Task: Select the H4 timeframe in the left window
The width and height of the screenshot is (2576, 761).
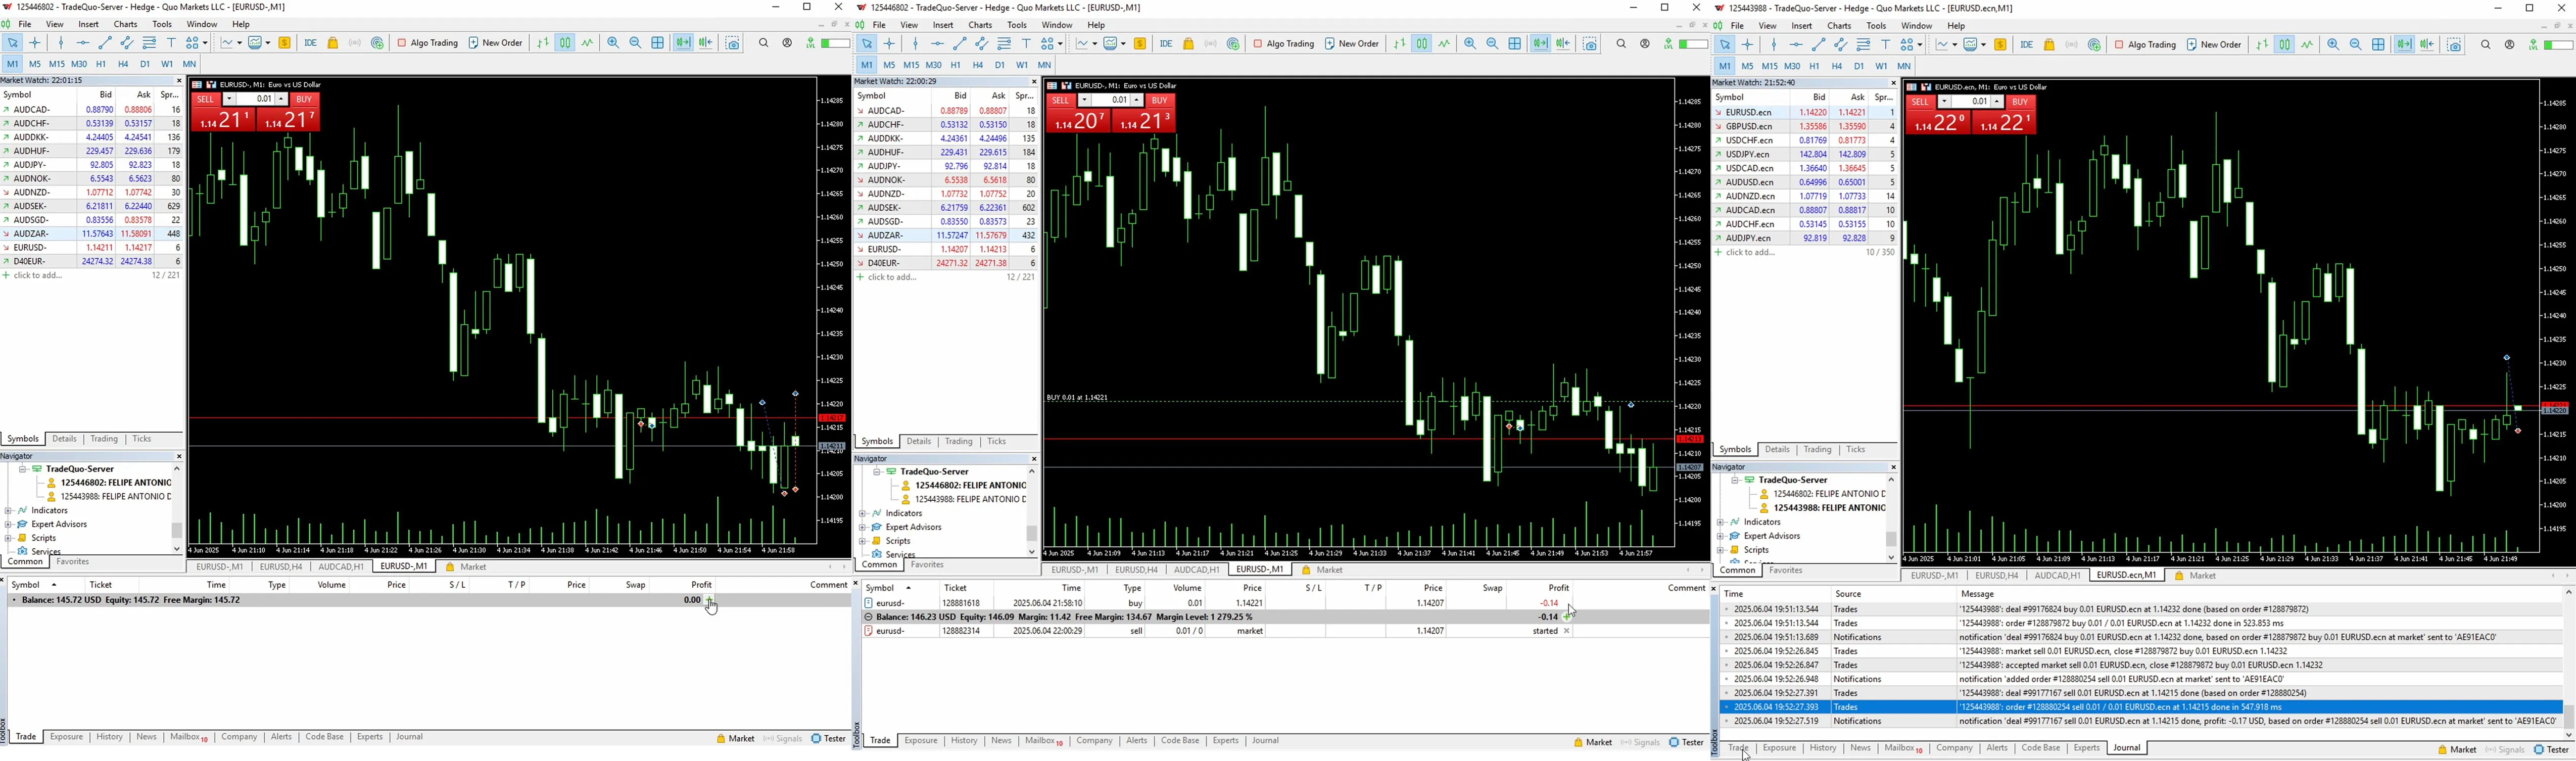Action: (x=123, y=64)
